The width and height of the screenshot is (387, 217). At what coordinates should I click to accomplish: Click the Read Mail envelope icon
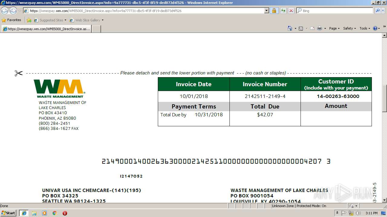(312, 28)
